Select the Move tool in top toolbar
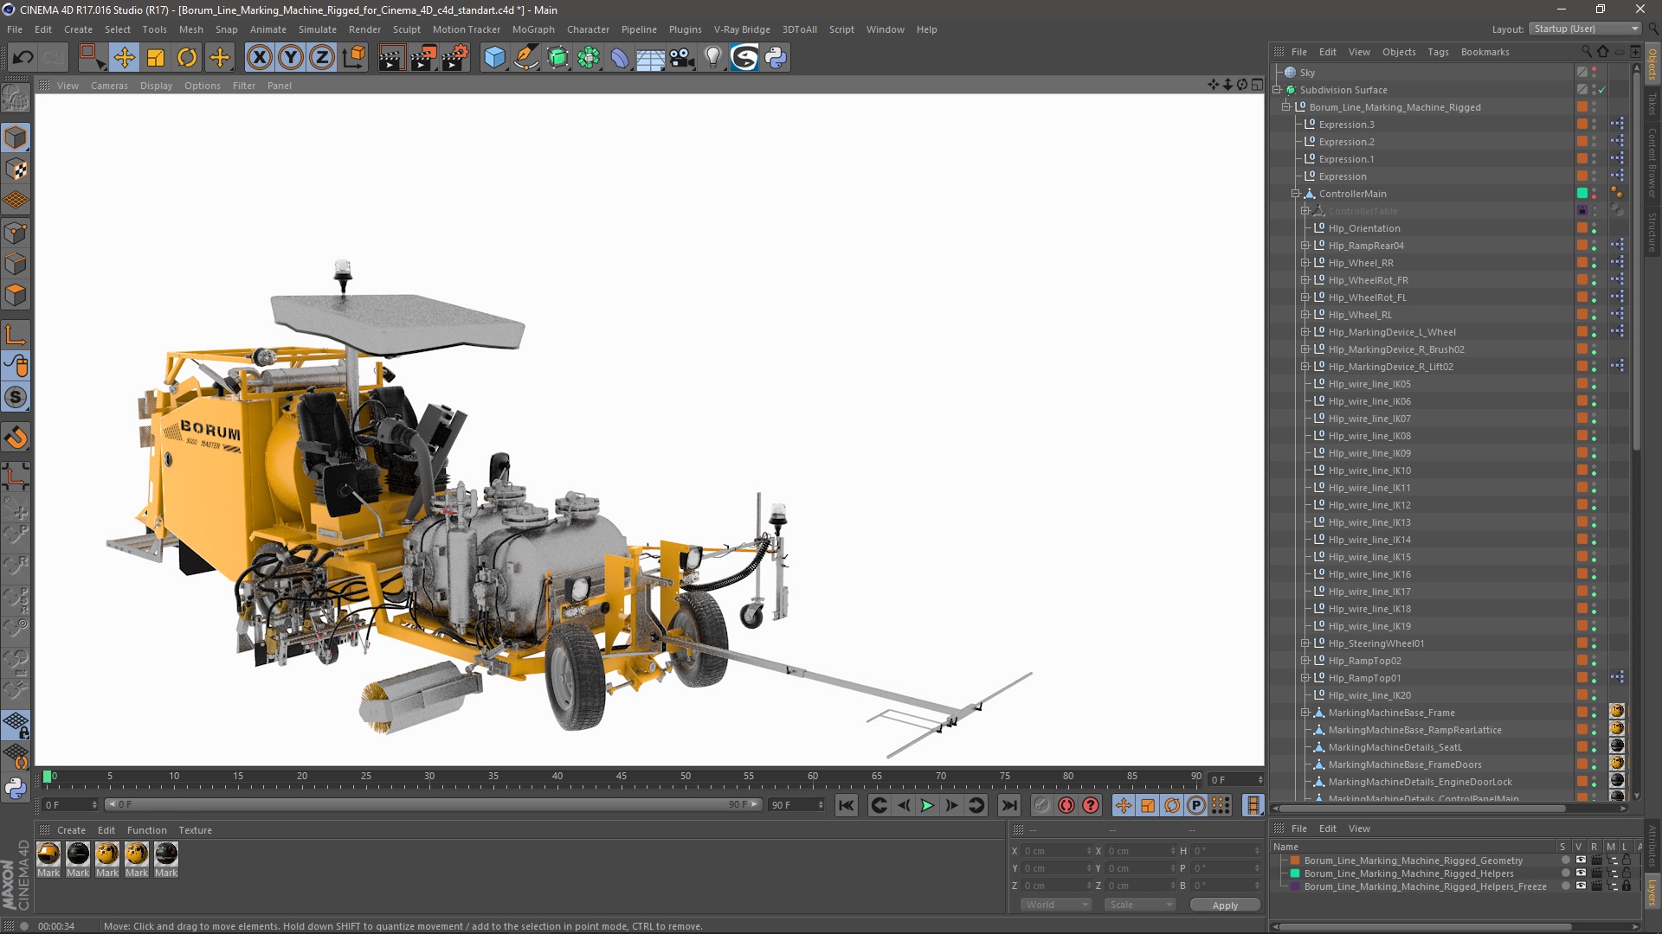 124,58
